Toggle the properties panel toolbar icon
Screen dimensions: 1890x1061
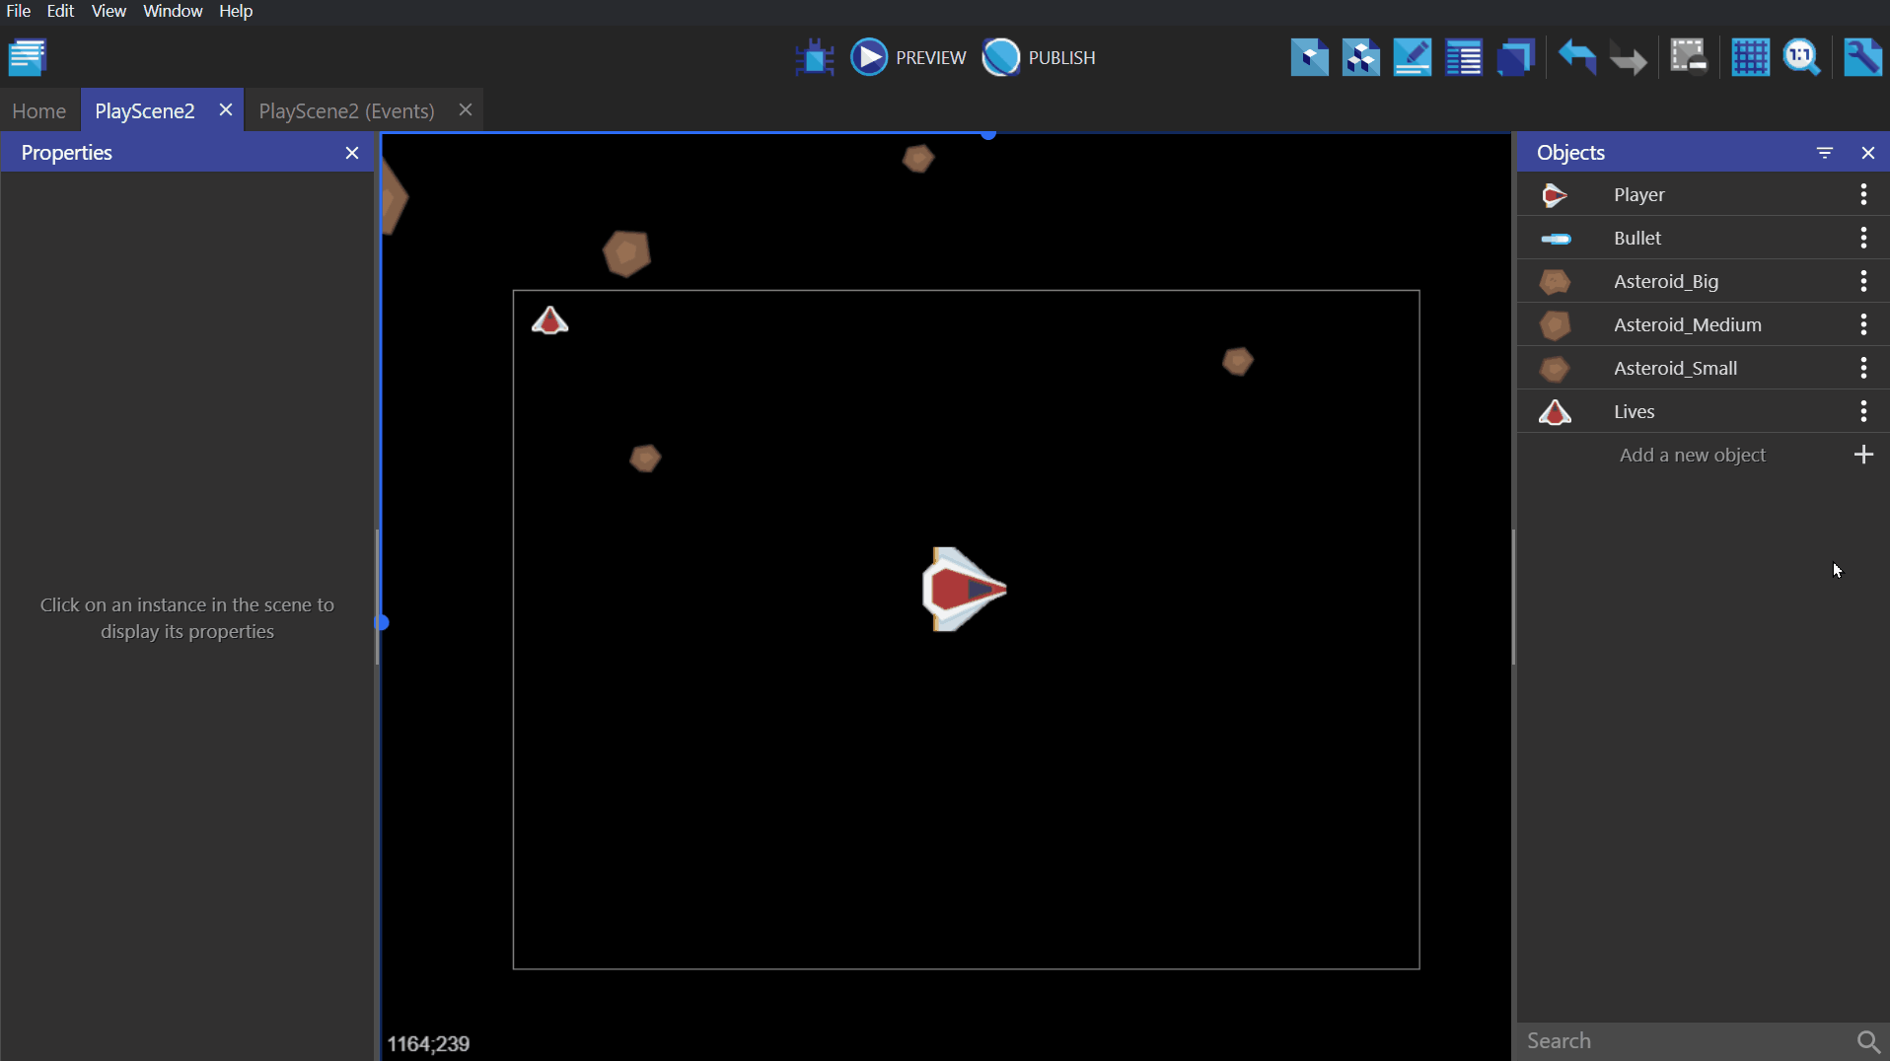pos(1412,57)
